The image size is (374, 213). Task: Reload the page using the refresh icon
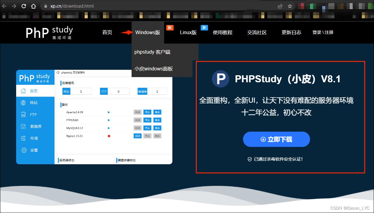click(x=23, y=5)
